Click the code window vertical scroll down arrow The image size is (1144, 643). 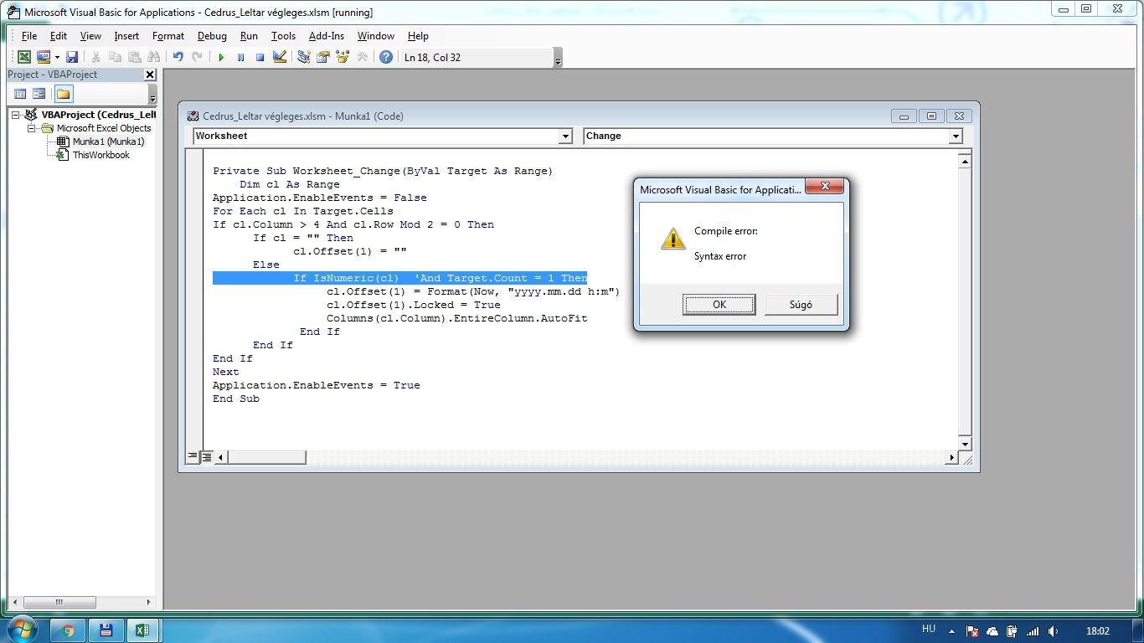tap(965, 444)
